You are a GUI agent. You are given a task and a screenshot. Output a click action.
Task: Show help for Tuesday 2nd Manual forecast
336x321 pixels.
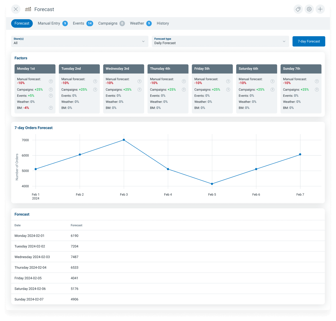click(x=95, y=81)
